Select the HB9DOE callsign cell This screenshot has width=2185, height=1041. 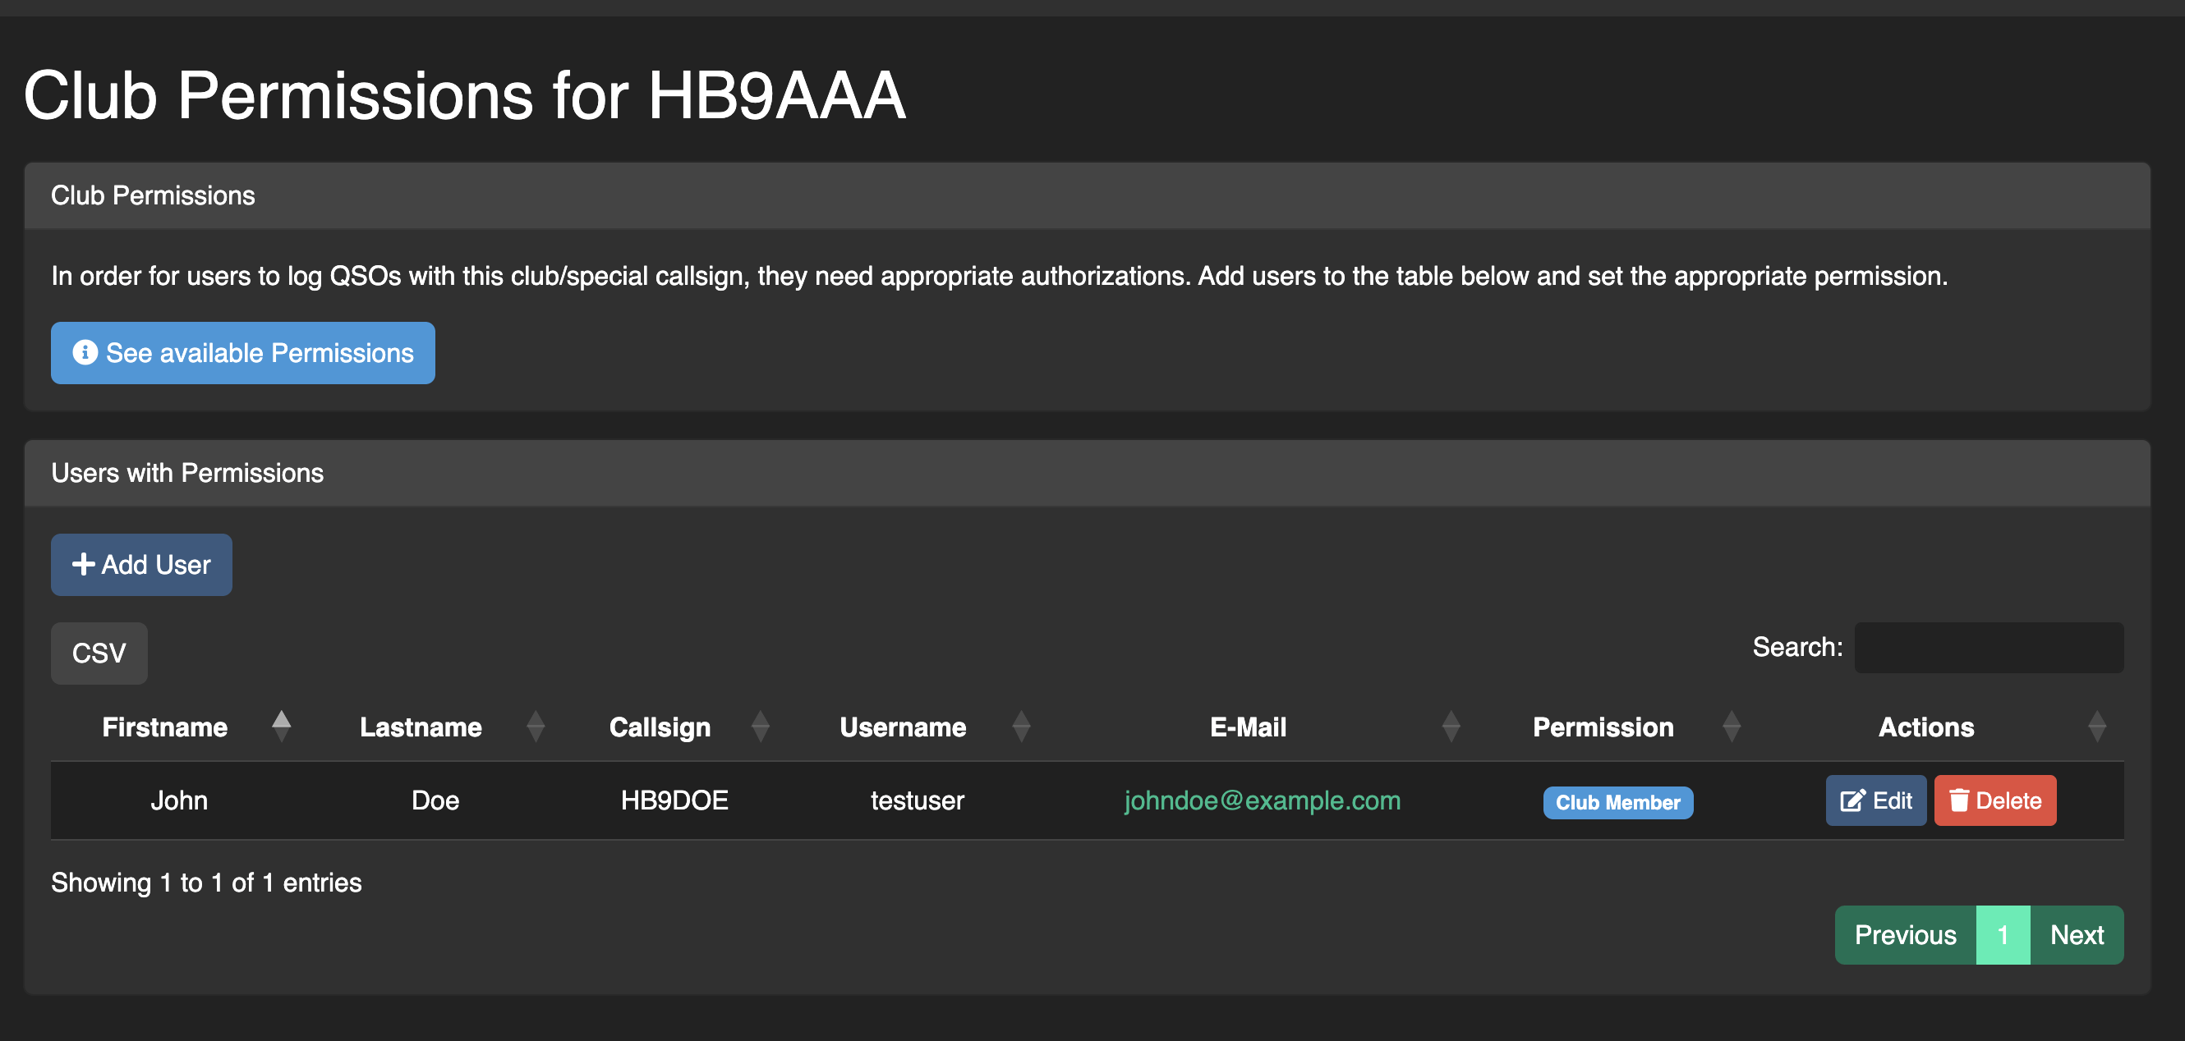click(x=674, y=800)
